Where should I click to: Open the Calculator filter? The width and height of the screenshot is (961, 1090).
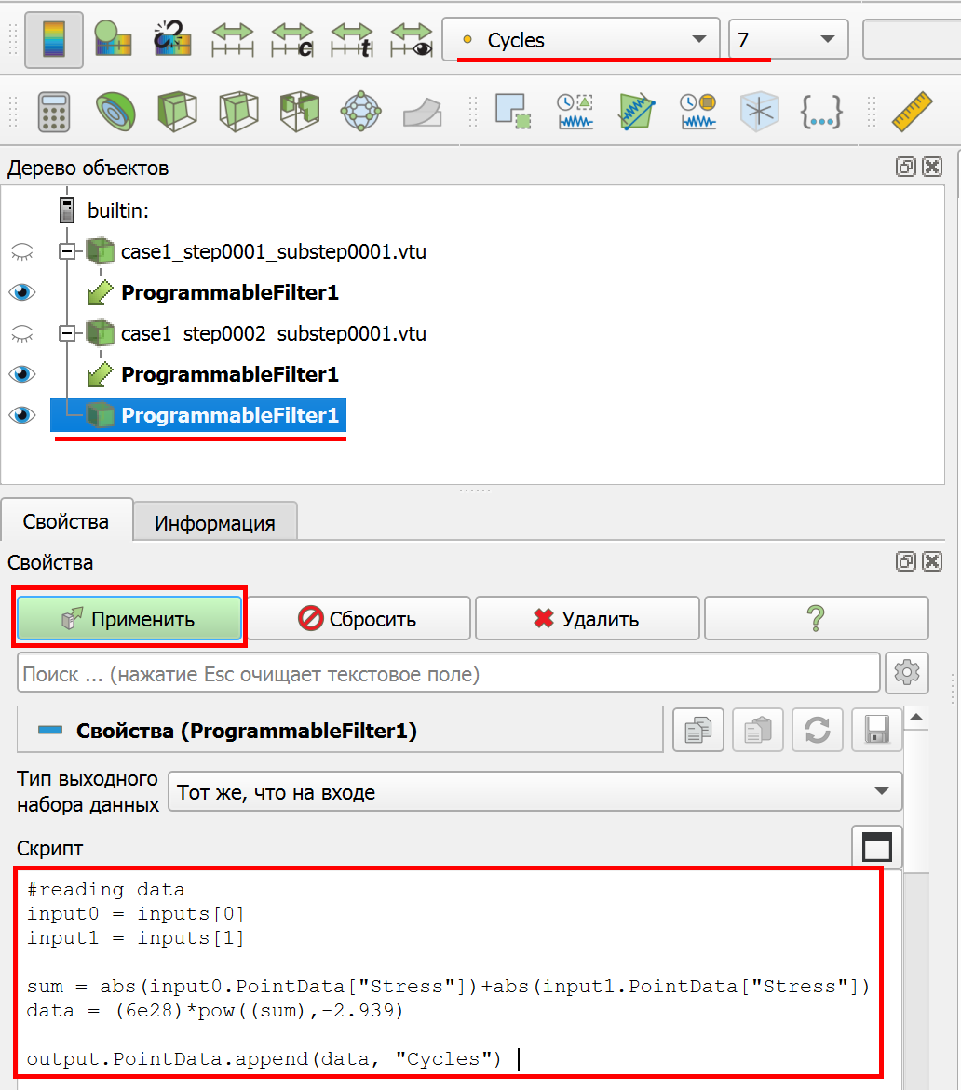click(x=54, y=111)
